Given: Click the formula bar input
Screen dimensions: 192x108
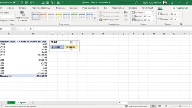Looking at the screenshot, I should pyautogui.click(x=113, y=29).
